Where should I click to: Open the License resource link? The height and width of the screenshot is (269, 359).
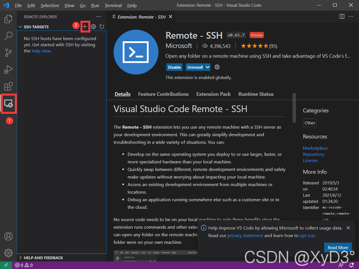310,160
